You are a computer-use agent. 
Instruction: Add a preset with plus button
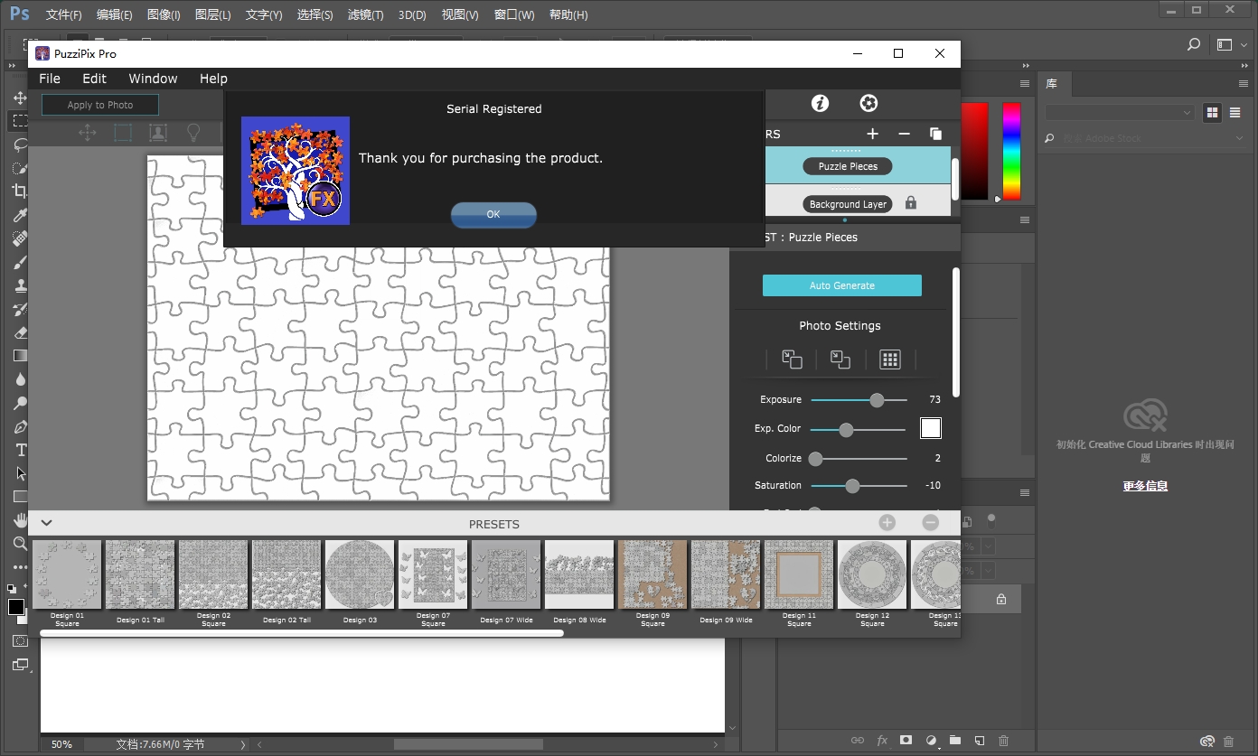(887, 523)
